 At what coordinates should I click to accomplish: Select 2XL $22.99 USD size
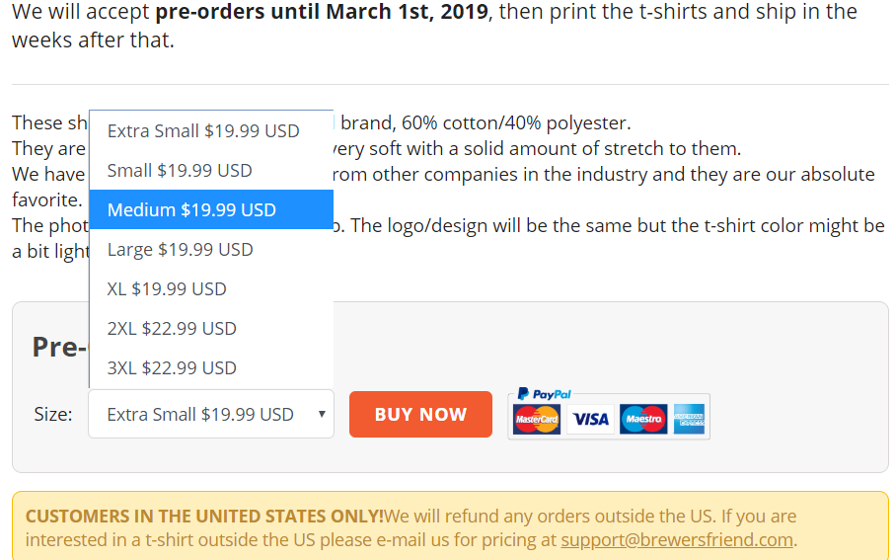click(172, 328)
